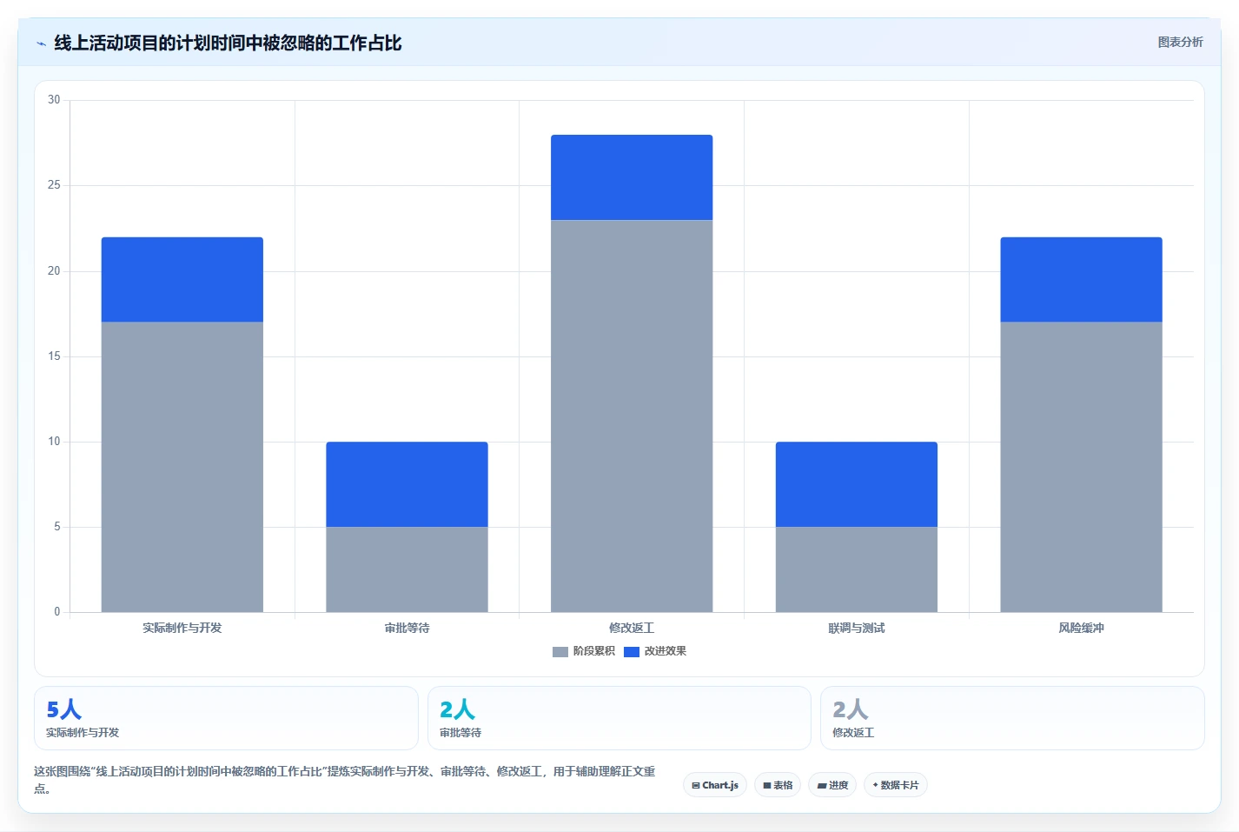Click the y-axis value 15
Viewport: 1239px width, 832px height.
click(x=54, y=356)
